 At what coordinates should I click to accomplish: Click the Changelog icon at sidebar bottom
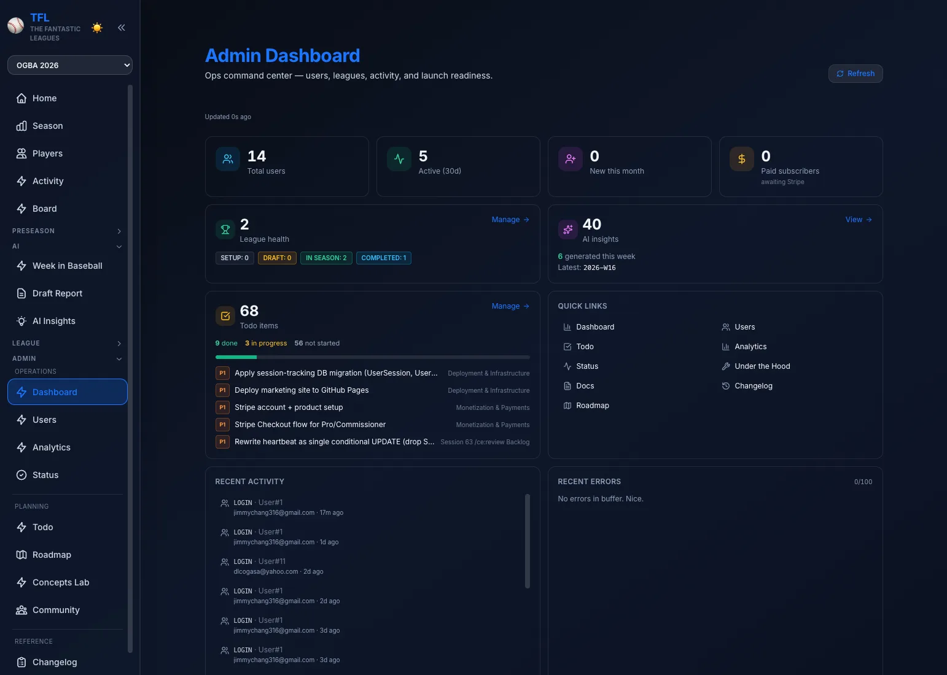pyautogui.click(x=20, y=662)
